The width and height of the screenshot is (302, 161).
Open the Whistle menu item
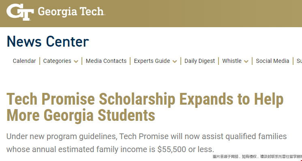click(x=232, y=61)
